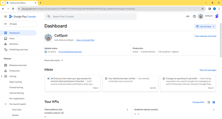Click Go to Publishing overview link
The width and height of the screenshot is (222, 119).
tap(70, 52)
